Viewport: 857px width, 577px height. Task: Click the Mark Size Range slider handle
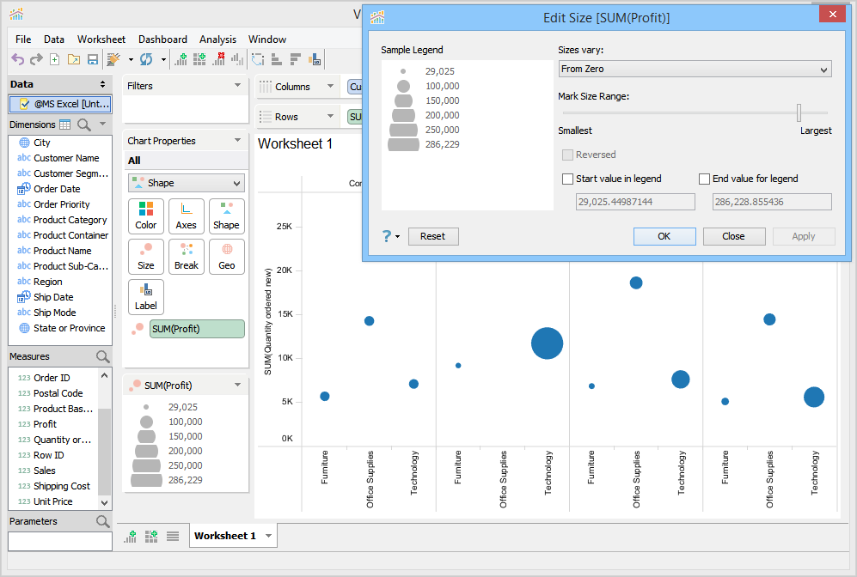pos(799,112)
